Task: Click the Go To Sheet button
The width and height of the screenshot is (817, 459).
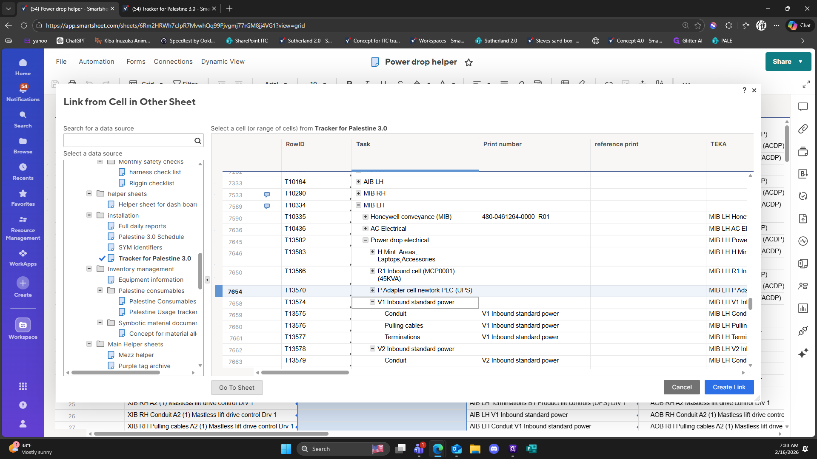Action: [237, 388]
